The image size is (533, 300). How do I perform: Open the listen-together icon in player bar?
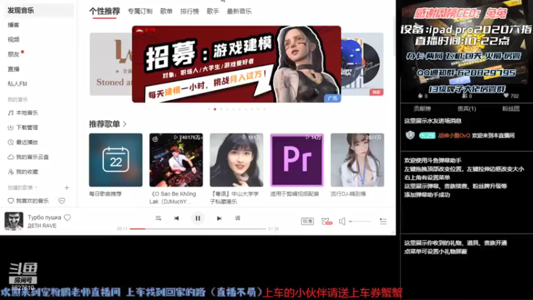[x=326, y=221]
